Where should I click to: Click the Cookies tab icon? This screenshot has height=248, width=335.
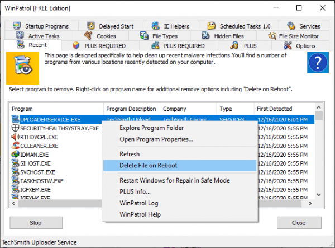[x=88, y=36]
